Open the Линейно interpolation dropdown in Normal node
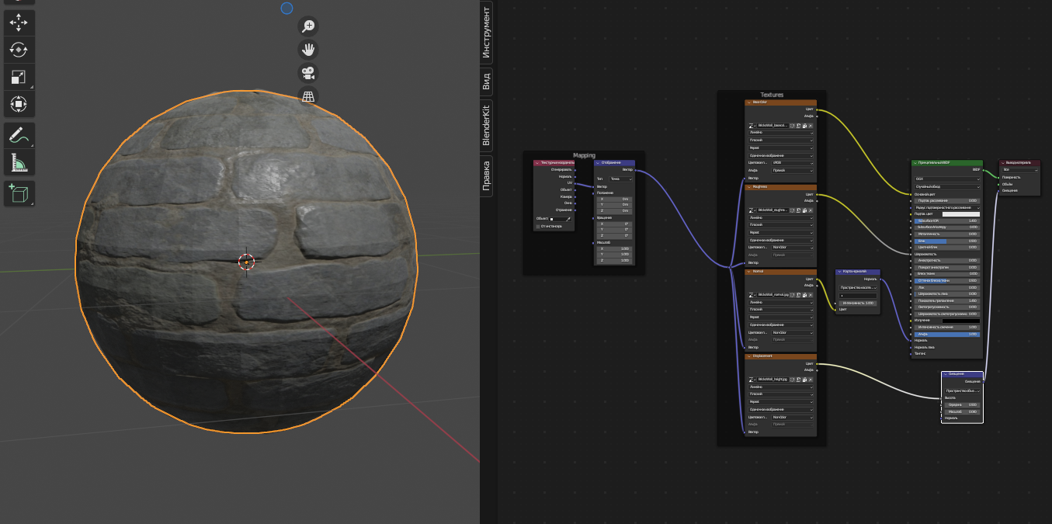 (781, 303)
